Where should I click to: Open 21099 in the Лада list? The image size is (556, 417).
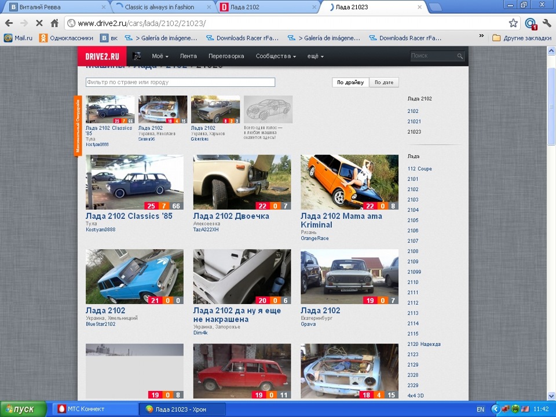point(414,272)
